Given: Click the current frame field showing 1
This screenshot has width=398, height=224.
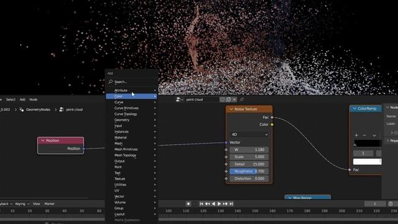Looking at the screenshot, I should click(374, 203).
